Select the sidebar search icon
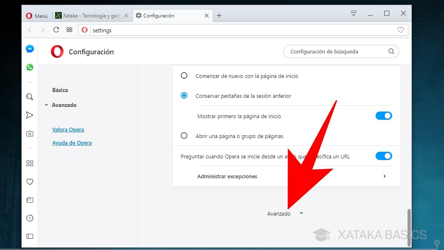Image resolution: width=444 pixels, height=250 pixels. tap(29, 97)
